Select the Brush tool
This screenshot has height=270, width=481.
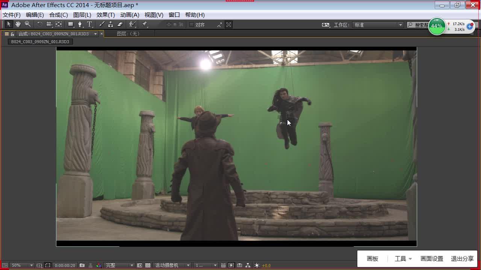click(101, 24)
